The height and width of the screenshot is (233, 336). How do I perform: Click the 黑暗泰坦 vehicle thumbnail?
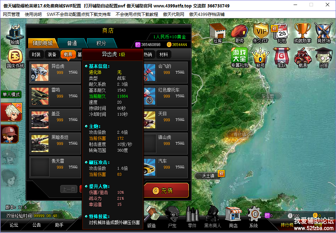(x=40, y=144)
